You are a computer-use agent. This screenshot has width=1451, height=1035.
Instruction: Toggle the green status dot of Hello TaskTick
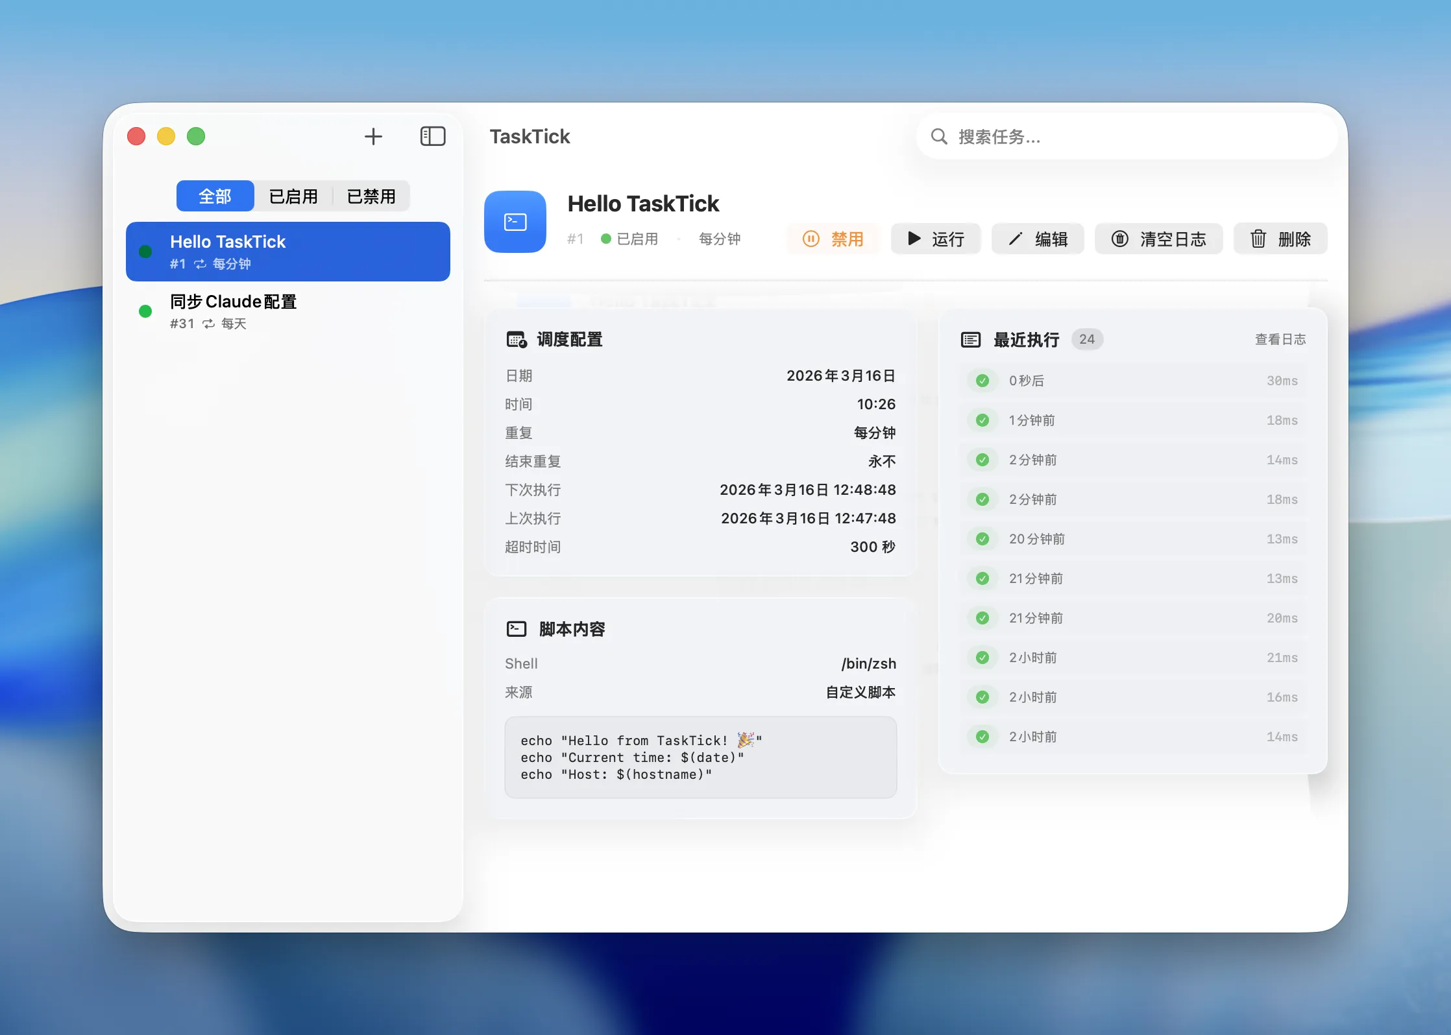click(145, 252)
